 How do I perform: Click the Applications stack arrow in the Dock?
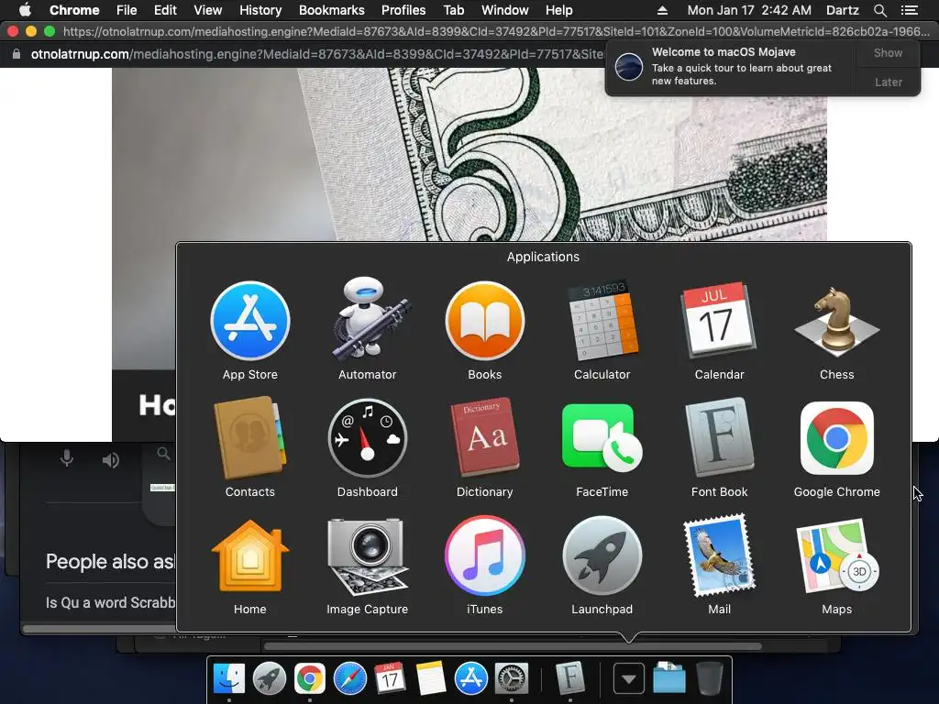coord(629,679)
